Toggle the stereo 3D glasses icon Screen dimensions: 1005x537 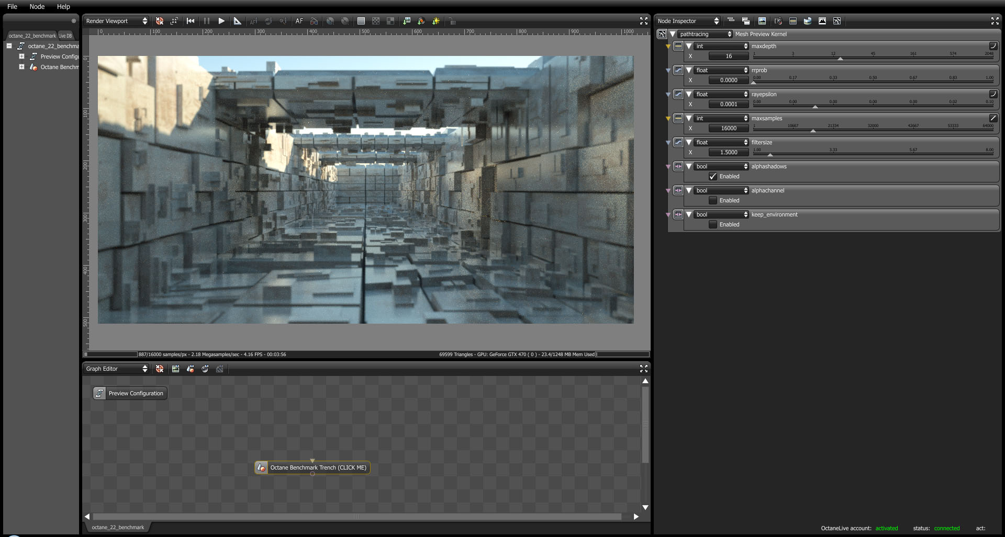(x=314, y=21)
